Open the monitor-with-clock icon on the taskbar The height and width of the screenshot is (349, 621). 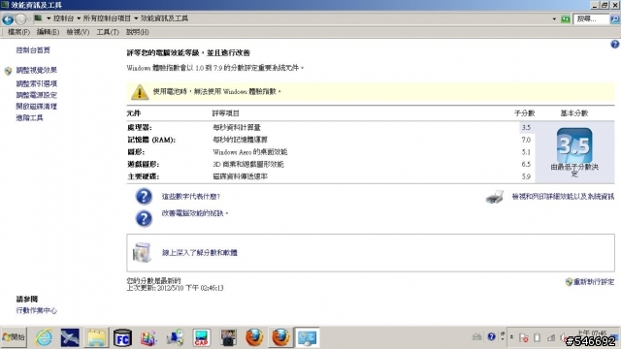click(x=175, y=338)
